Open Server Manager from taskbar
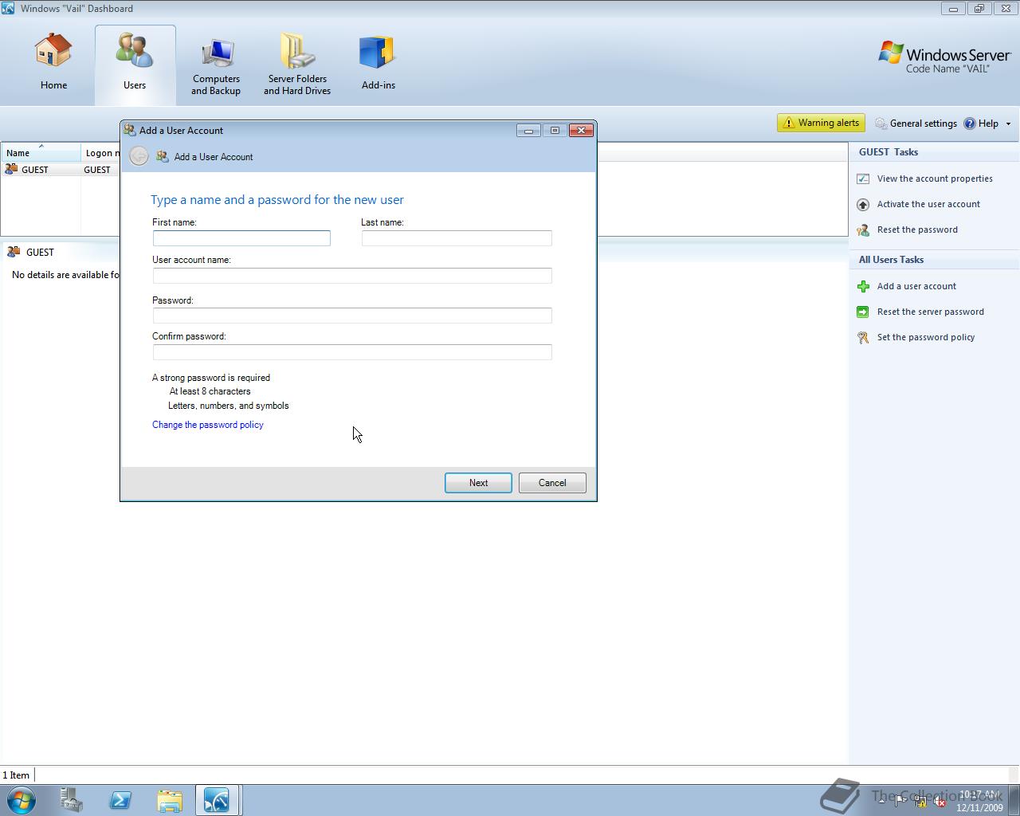The image size is (1020, 816). click(71, 800)
